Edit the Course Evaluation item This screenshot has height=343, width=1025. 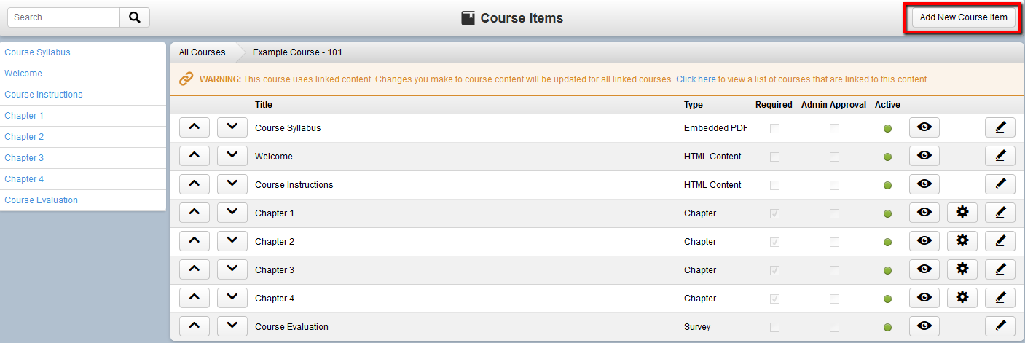click(x=1000, y=326)
